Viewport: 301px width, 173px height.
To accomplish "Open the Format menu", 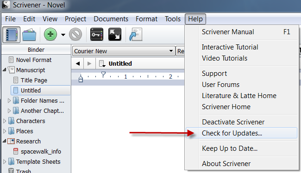I will pos(146,19).
